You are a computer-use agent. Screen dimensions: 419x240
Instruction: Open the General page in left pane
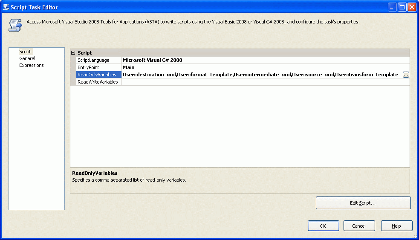point(27,58)
